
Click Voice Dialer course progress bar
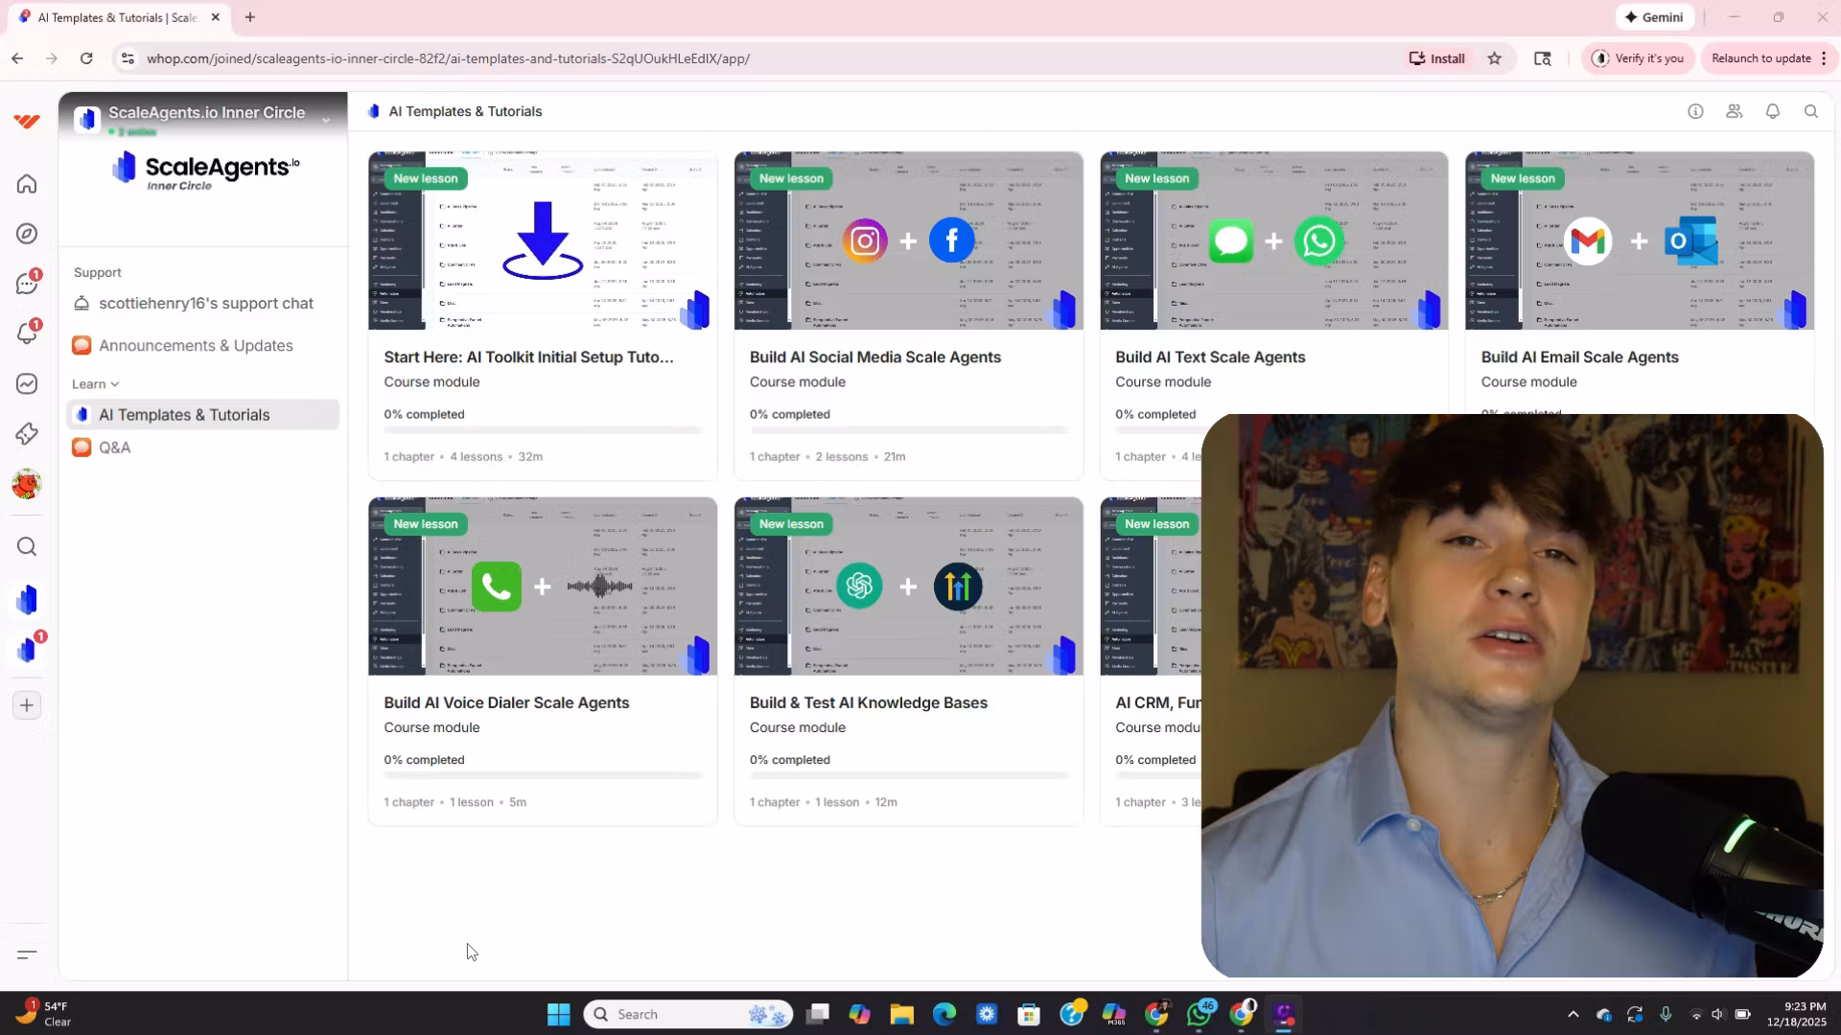pyautogui.click(x=543, y=775)
